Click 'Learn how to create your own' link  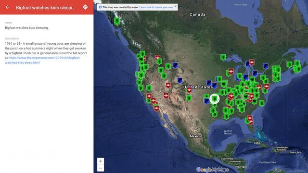point(156,7)
